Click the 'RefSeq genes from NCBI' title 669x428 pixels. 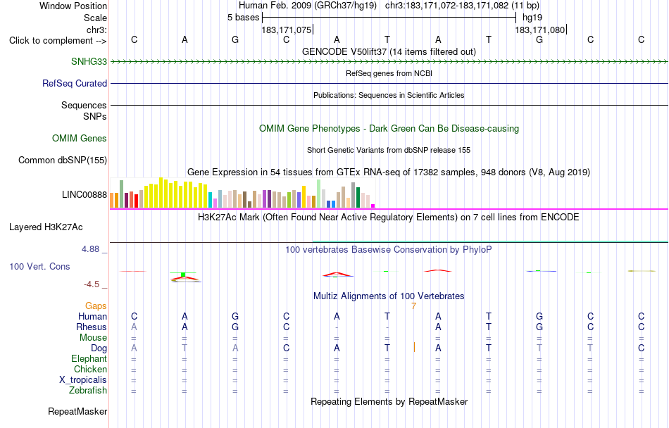(x=389, y=73)
